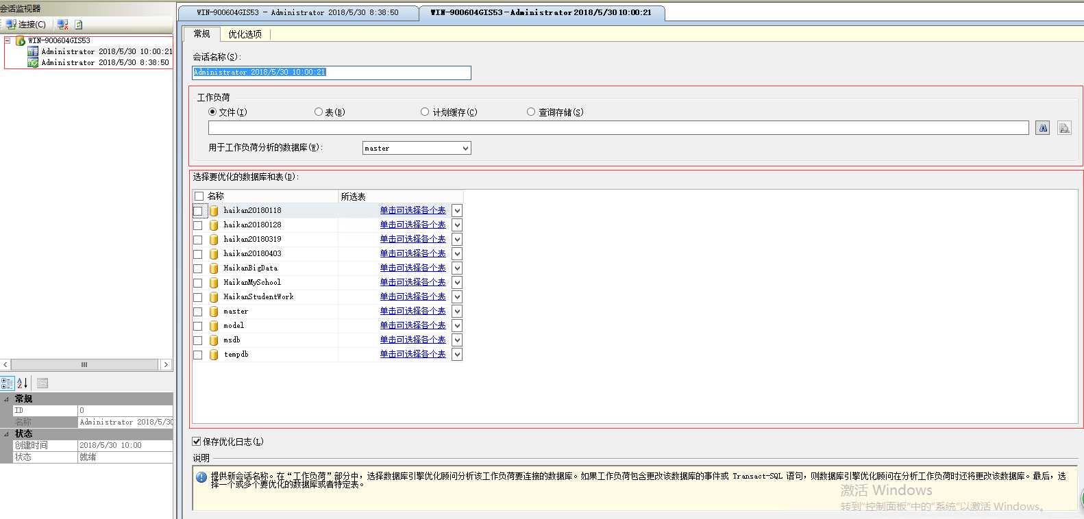Click the Property Pages icon
The width and height of the screenshot is (1084, 519).
[x=42, y=383]
